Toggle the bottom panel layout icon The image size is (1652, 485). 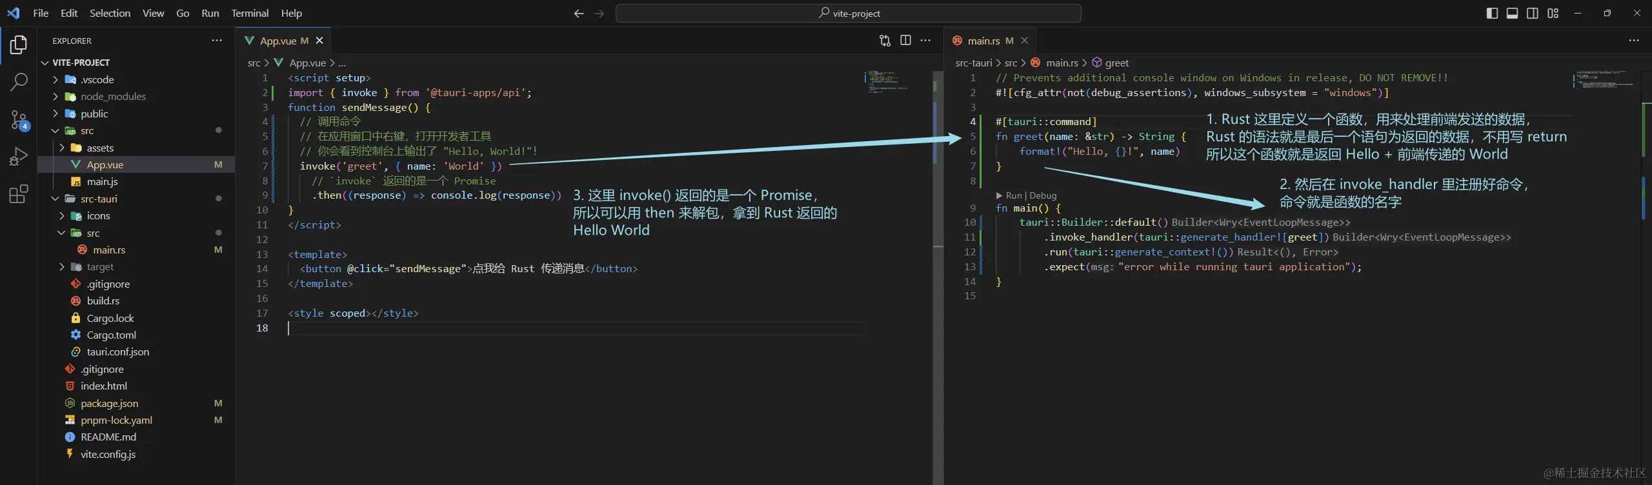[x=1512, y=13]
